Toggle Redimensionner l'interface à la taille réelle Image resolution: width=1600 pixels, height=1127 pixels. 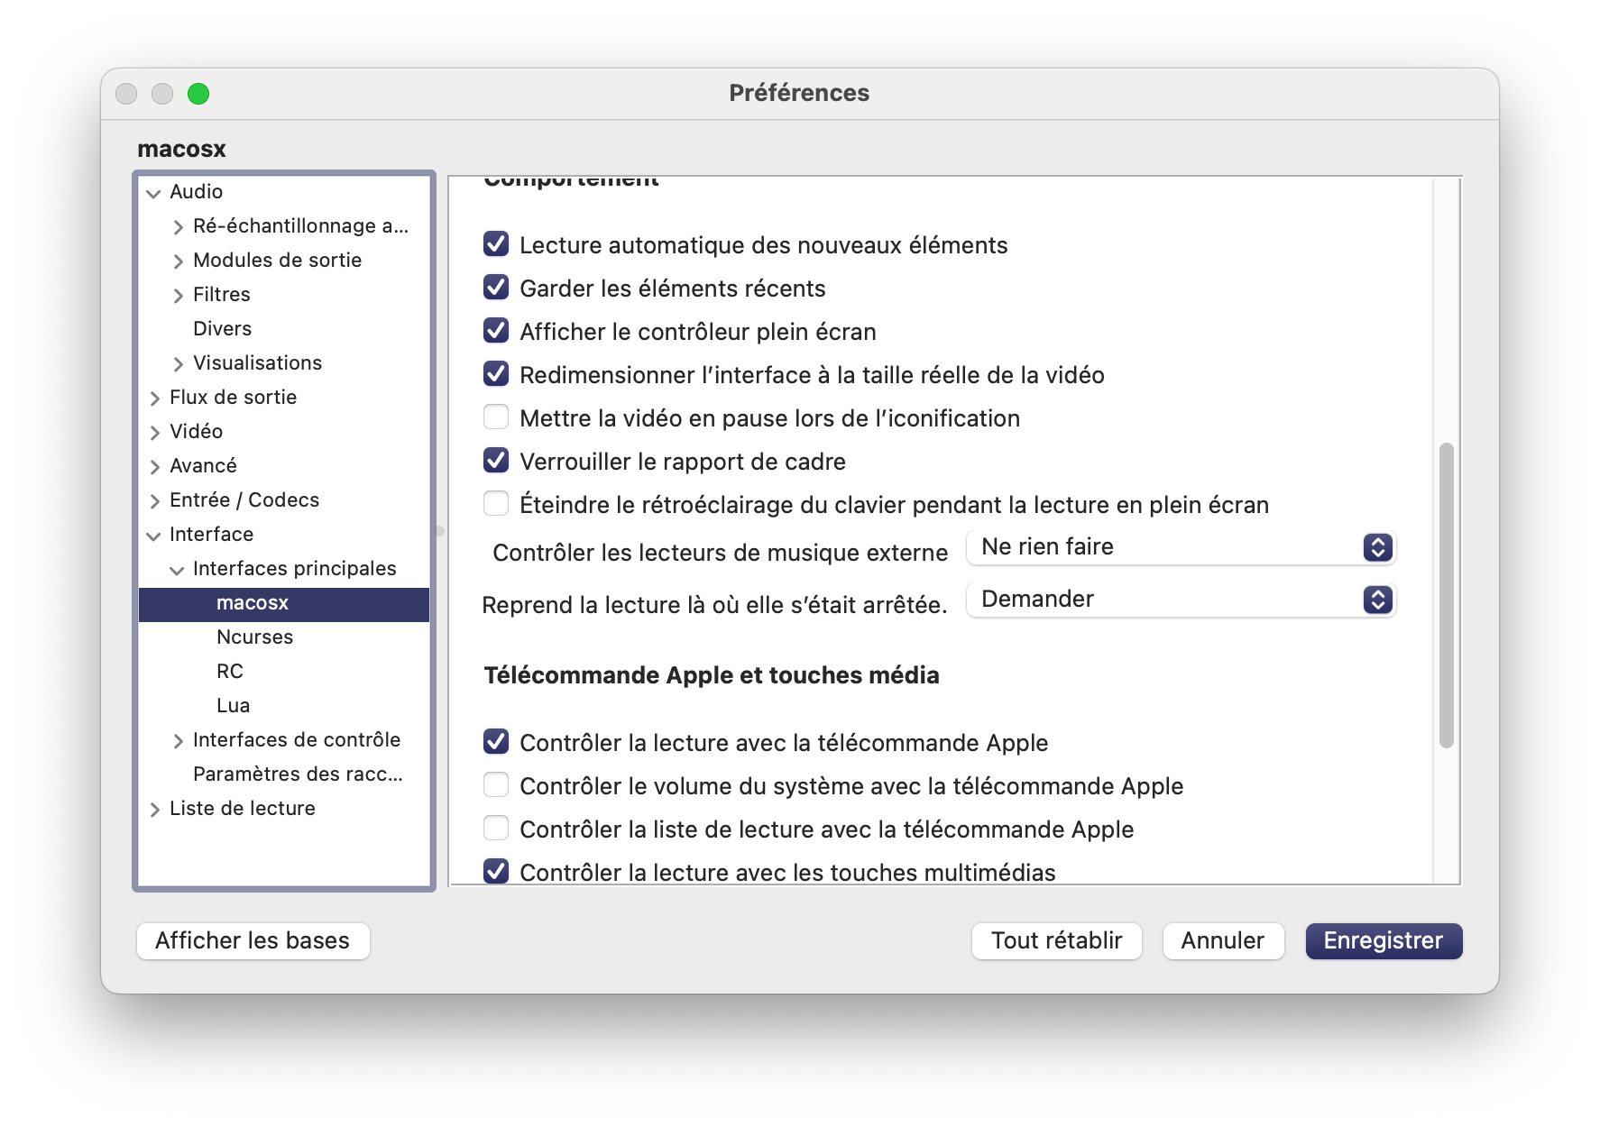coord(496,374)
